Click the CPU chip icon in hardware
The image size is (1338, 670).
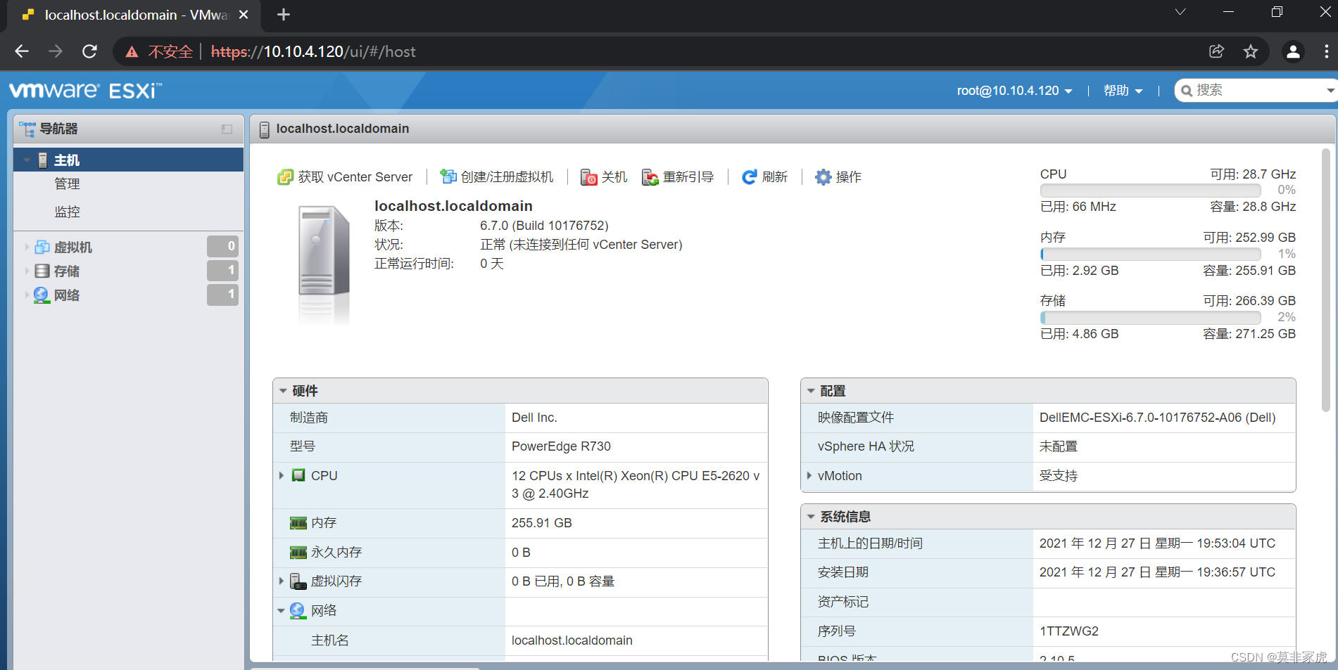click(298, 475)
